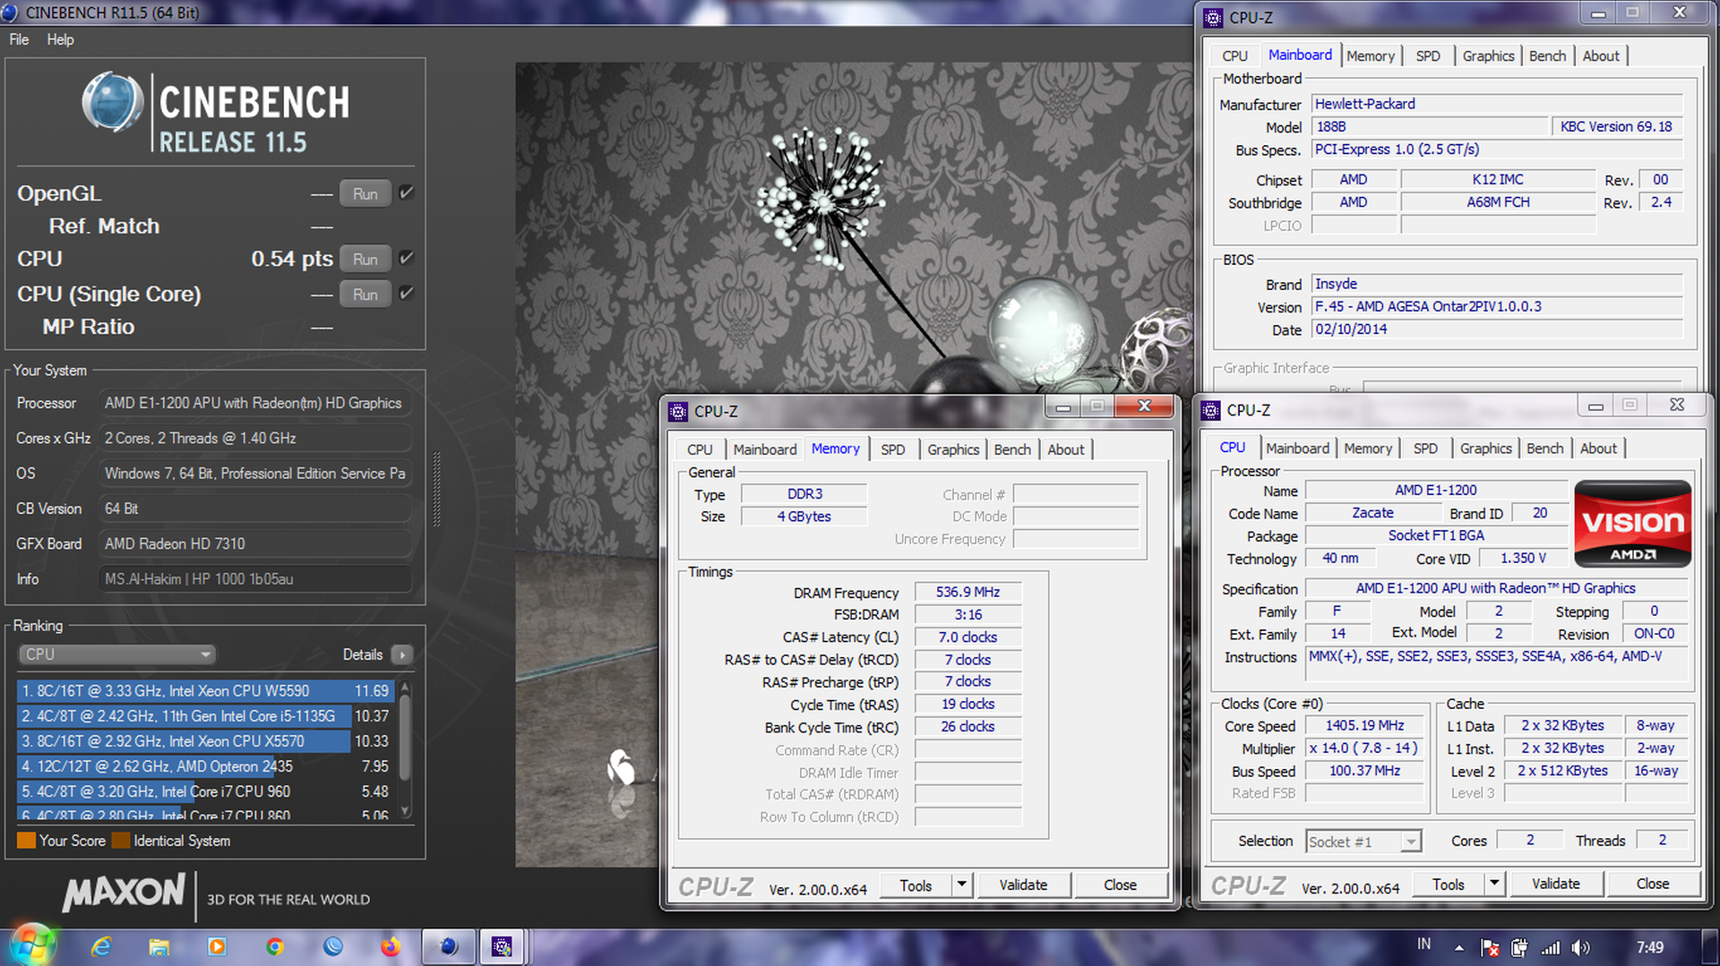The height and width of the screenshot is (966, 1720).
Task: Switch to CPU-Z taskbar button
Action: click(x=502, y=946)
